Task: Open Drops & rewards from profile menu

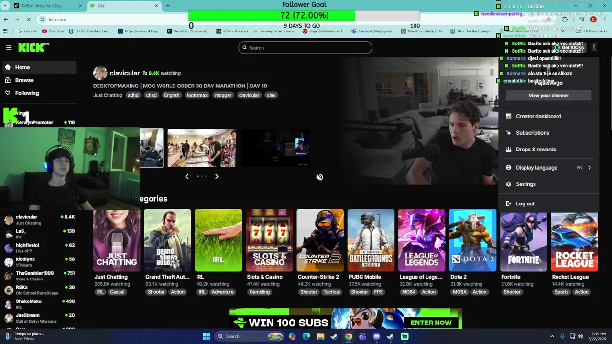Action: pos(548,150)
